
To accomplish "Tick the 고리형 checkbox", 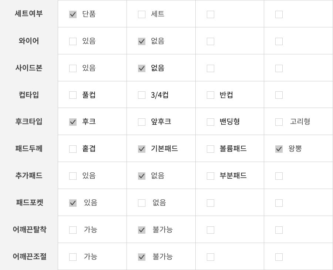I will (279, 122).
